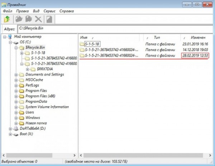
Task: Select the $Recycle.Bin tree label
Action: (35, 47)
